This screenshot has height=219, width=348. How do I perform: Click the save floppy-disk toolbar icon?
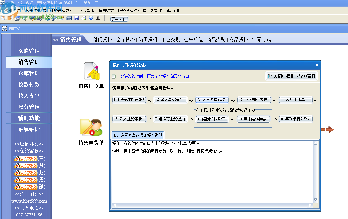(x=76, y=18)
